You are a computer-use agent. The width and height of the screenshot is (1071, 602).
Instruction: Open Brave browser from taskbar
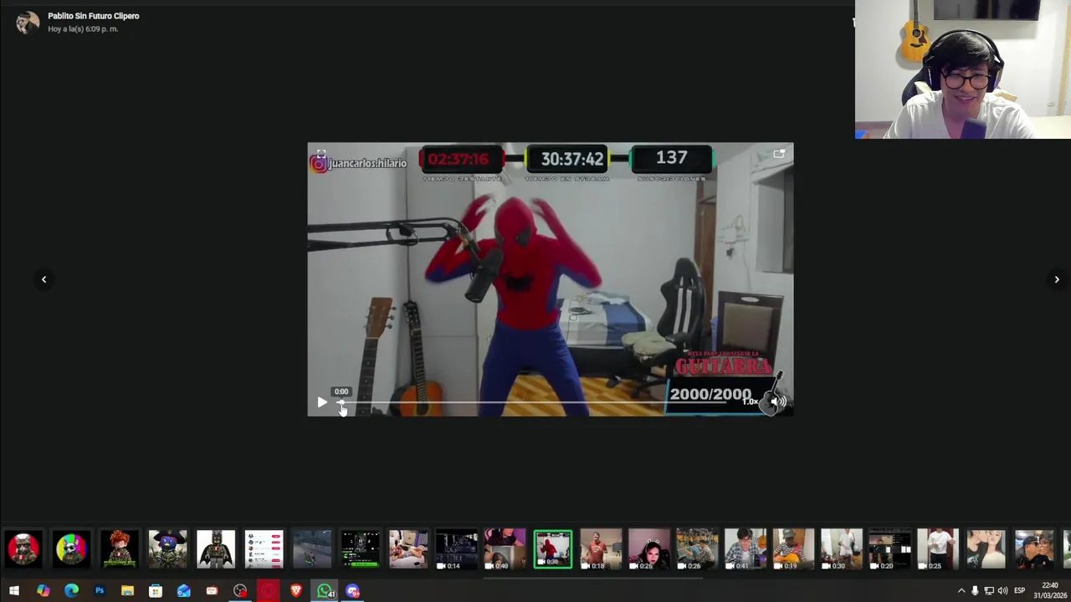click(x=296, y=591)
